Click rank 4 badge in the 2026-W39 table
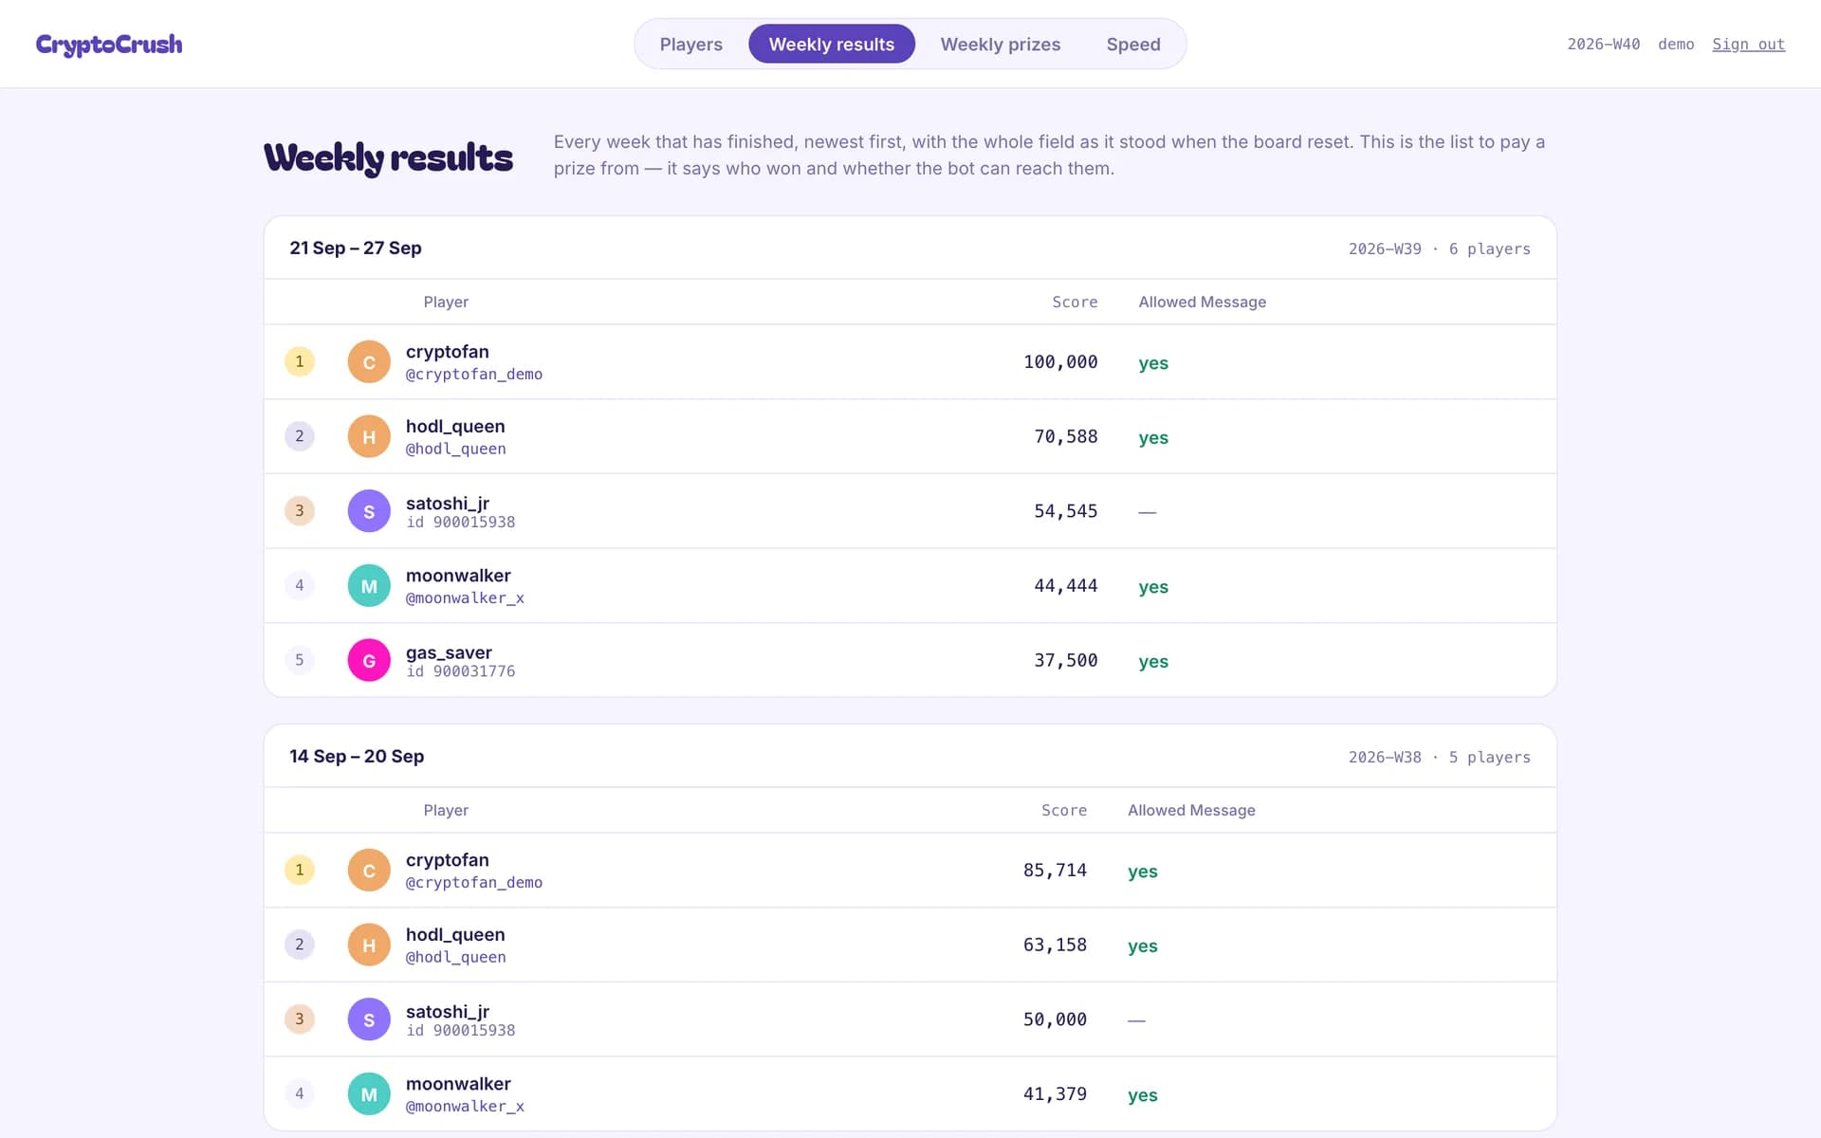 300,585
